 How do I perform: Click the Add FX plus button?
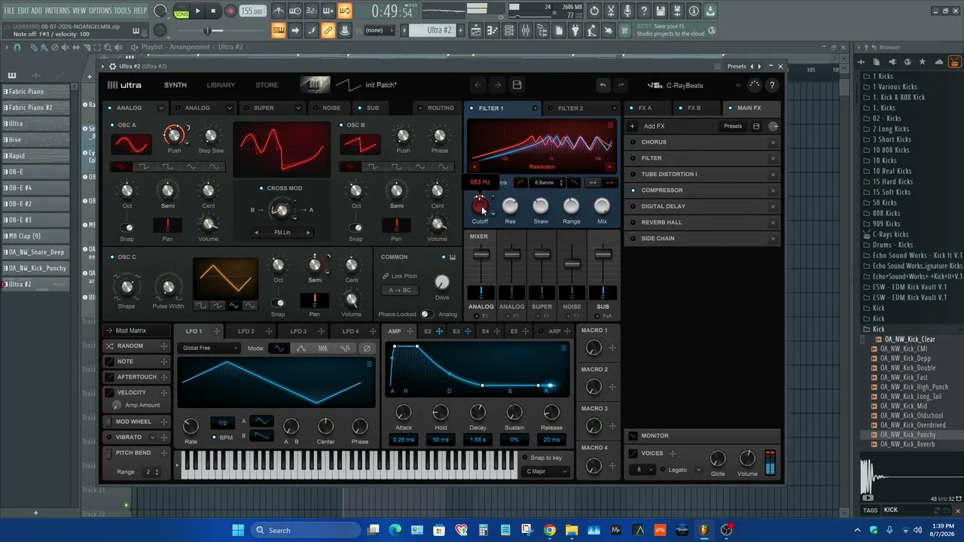[x=633, y=126]
